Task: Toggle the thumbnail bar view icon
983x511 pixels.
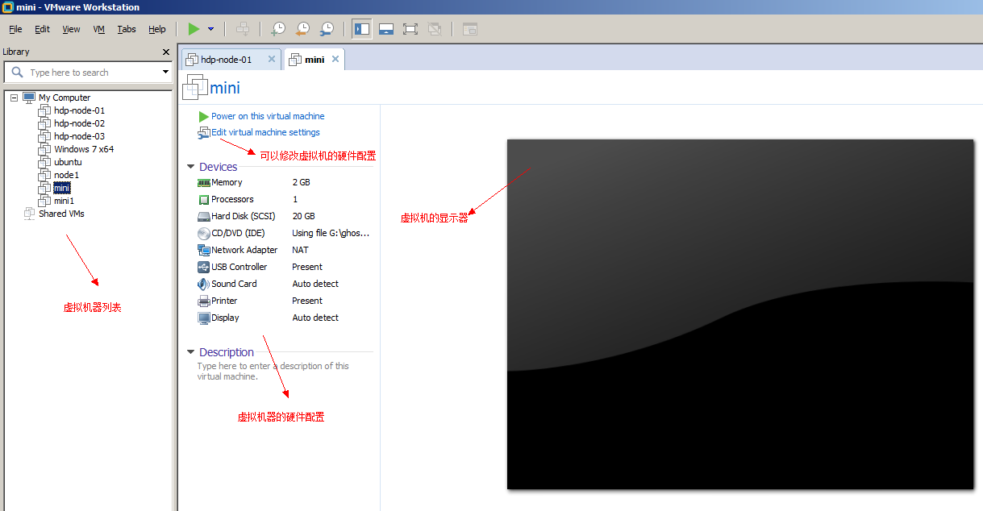Action: (x=385, y=29)
